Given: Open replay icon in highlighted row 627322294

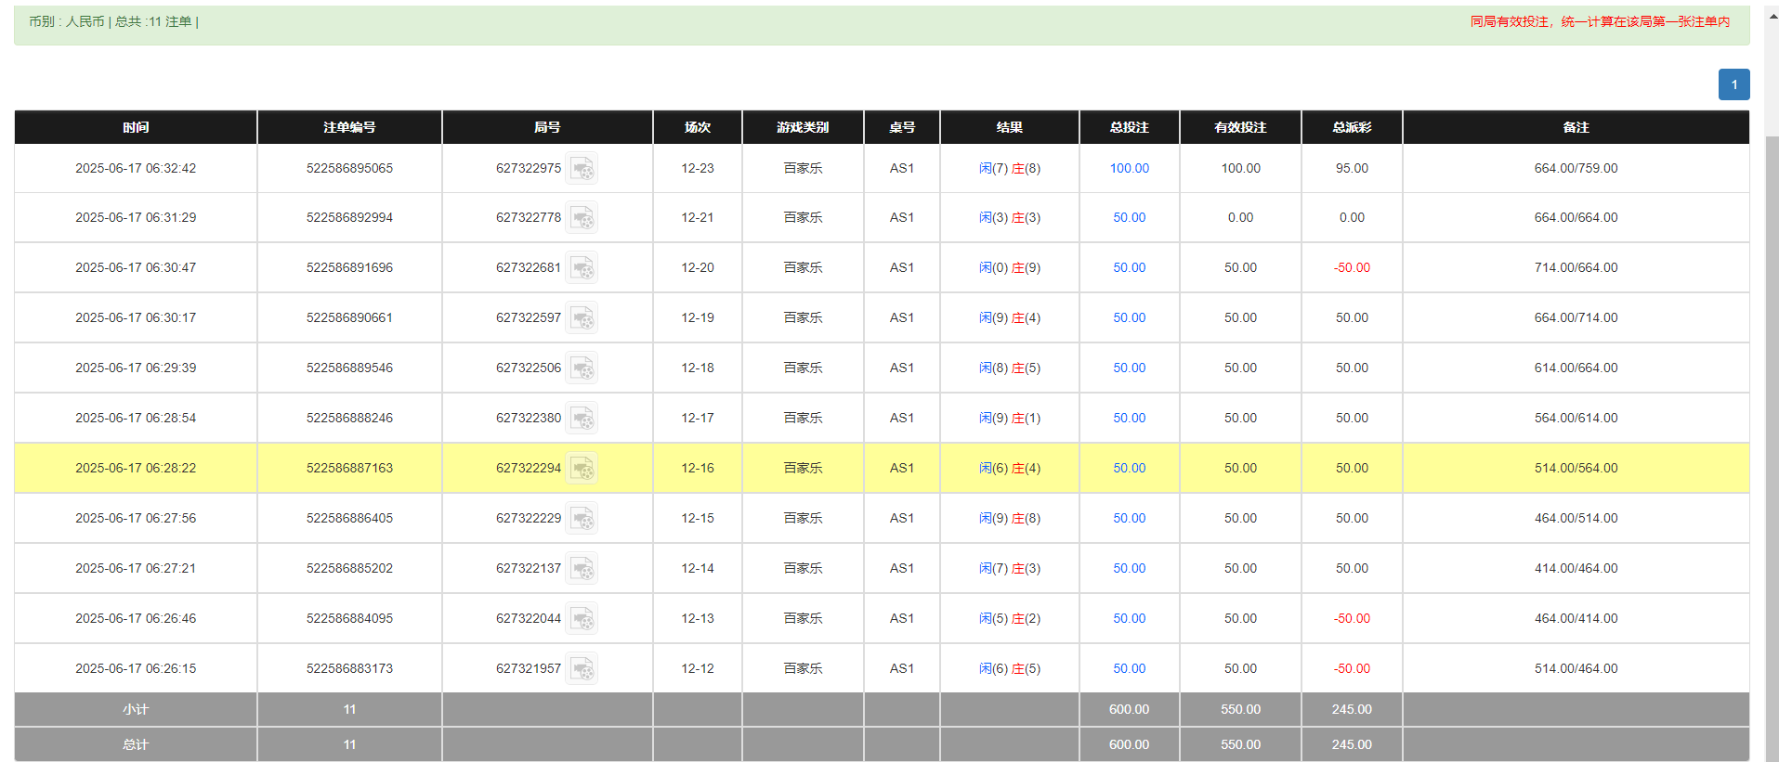Looking at the screenshot, I should click(582, 469).
